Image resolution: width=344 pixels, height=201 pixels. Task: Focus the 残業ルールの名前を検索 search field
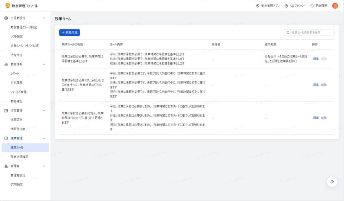[x=309, y=32]
